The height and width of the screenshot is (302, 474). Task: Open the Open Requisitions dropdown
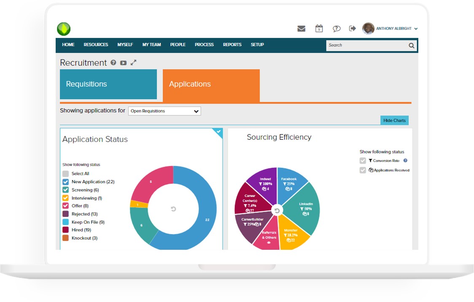(164, 111)
